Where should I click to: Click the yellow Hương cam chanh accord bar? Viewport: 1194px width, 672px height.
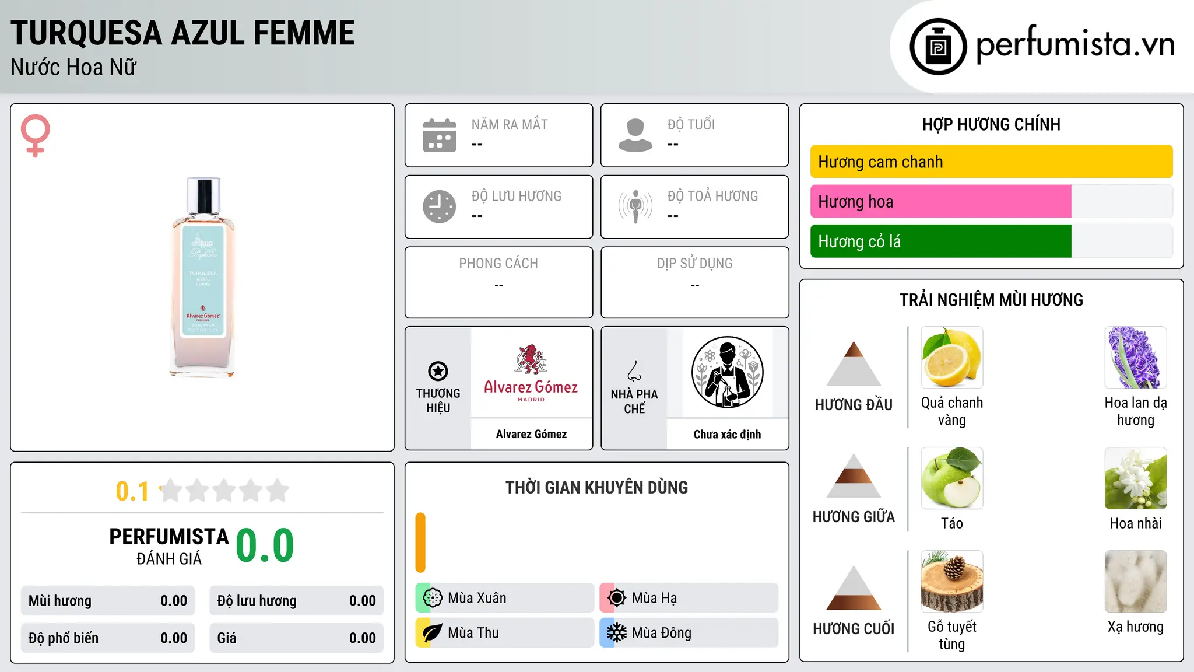[x=992, y=162]
